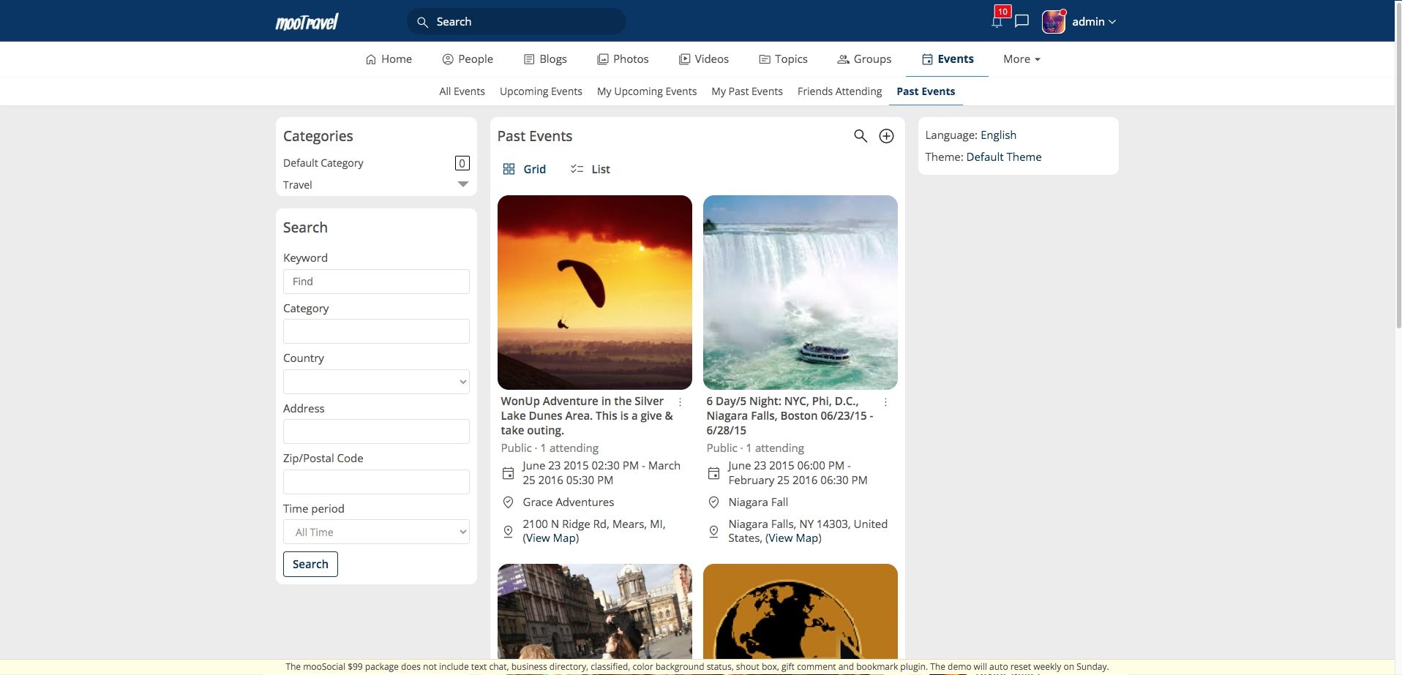Expand the Travel category arrow
The width and height of the screenshot is (1402, 675).
tap(462, 184)
